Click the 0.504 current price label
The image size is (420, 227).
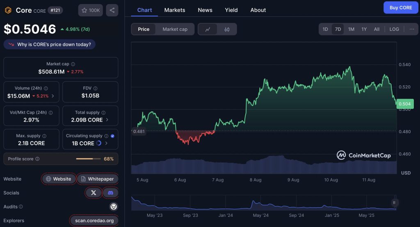tap(405, 104)
